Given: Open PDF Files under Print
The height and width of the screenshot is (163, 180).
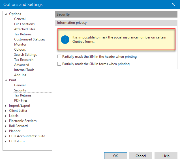Looking at the screenshot, I should click(21, 100).
